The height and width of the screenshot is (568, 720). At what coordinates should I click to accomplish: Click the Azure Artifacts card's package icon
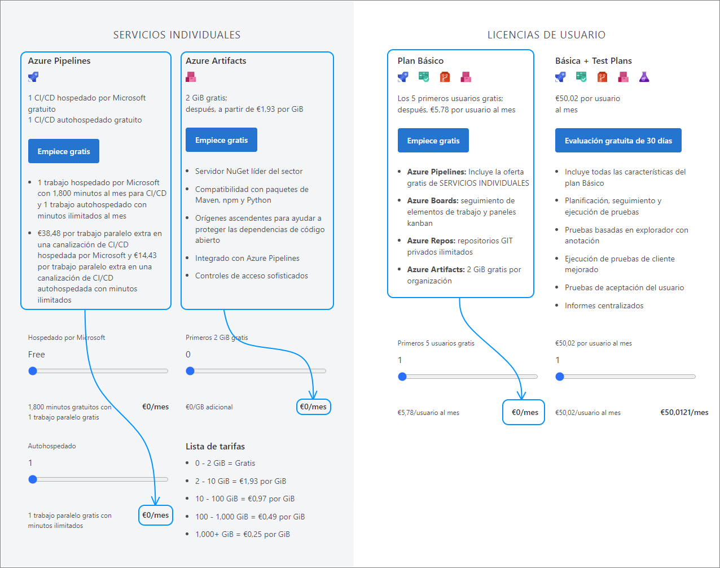point(191,77)
